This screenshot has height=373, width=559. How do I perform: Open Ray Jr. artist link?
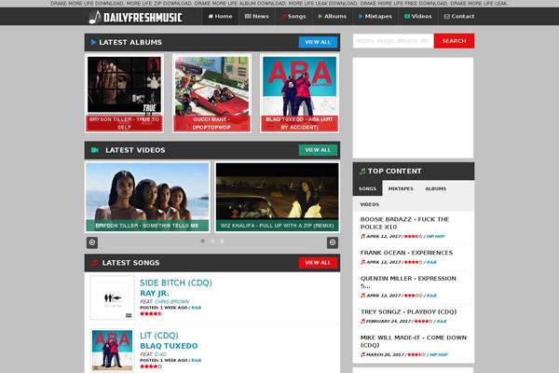(x=155, y=293)
